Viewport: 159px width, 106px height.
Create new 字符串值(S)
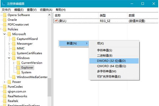(x=114, y=50)
